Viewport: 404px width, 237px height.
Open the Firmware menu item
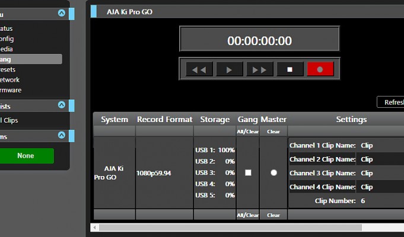pos(11,90)
